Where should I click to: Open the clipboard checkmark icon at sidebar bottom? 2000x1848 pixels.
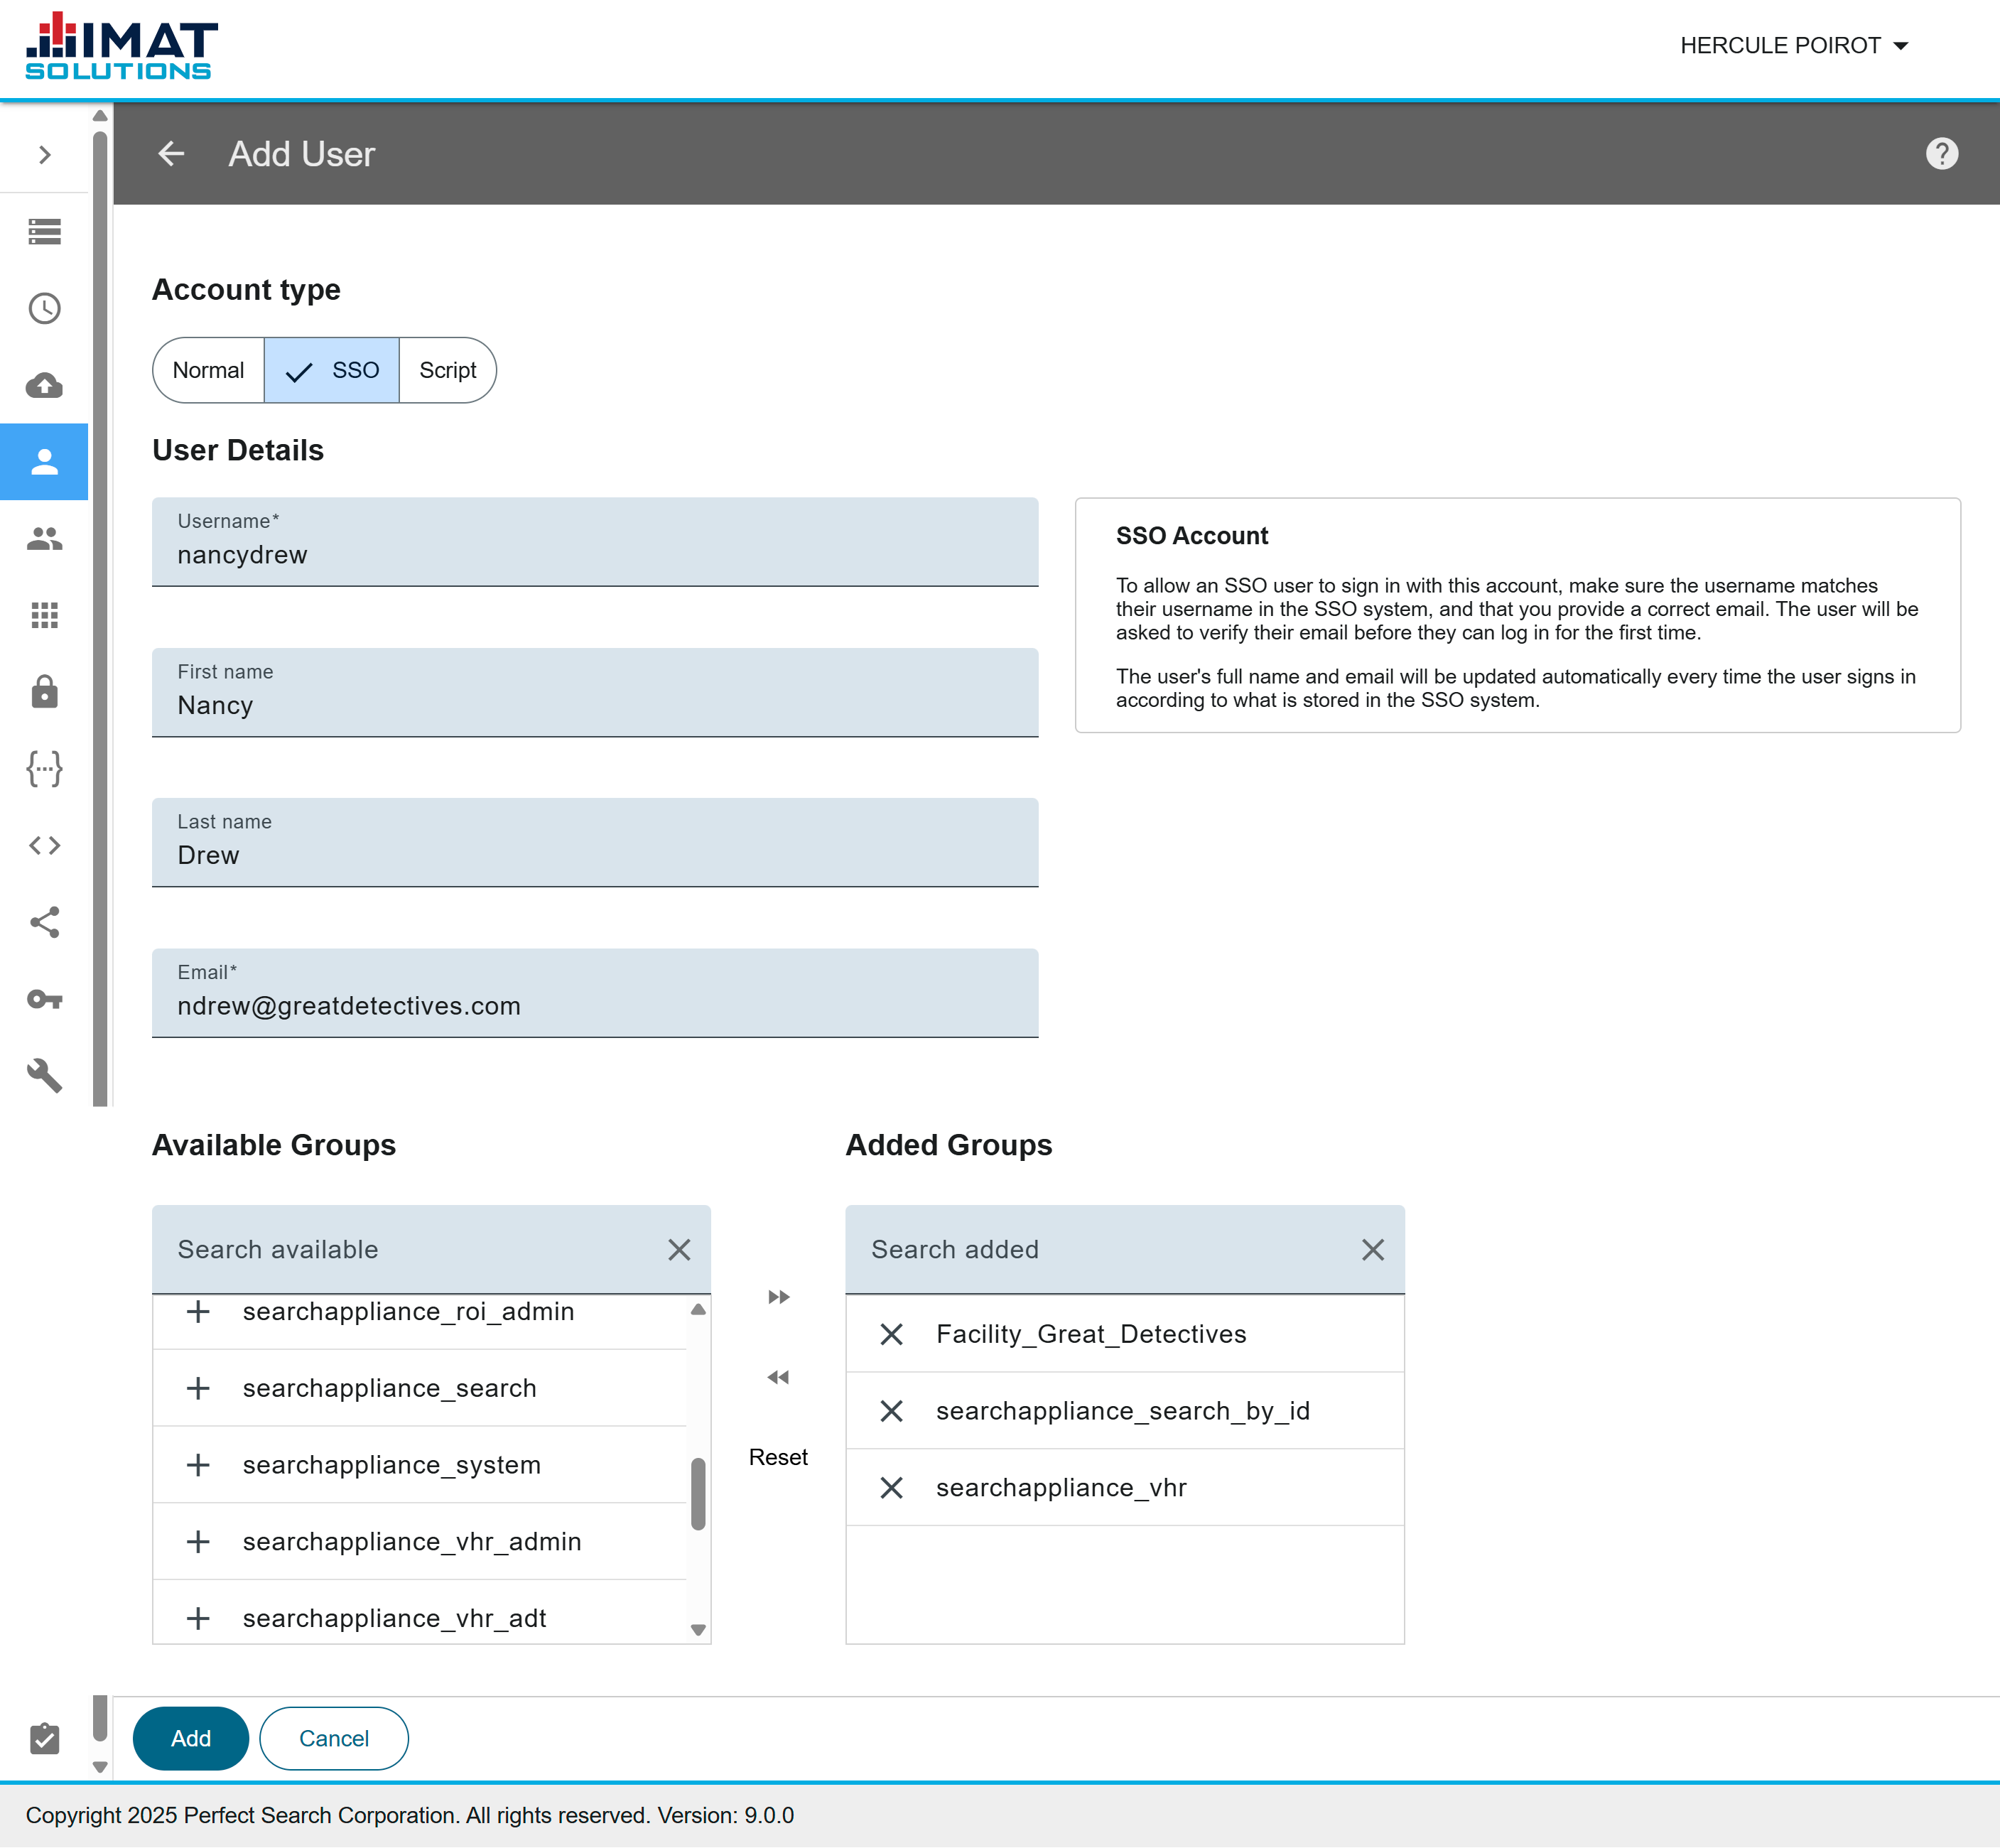pos(44,1738)
